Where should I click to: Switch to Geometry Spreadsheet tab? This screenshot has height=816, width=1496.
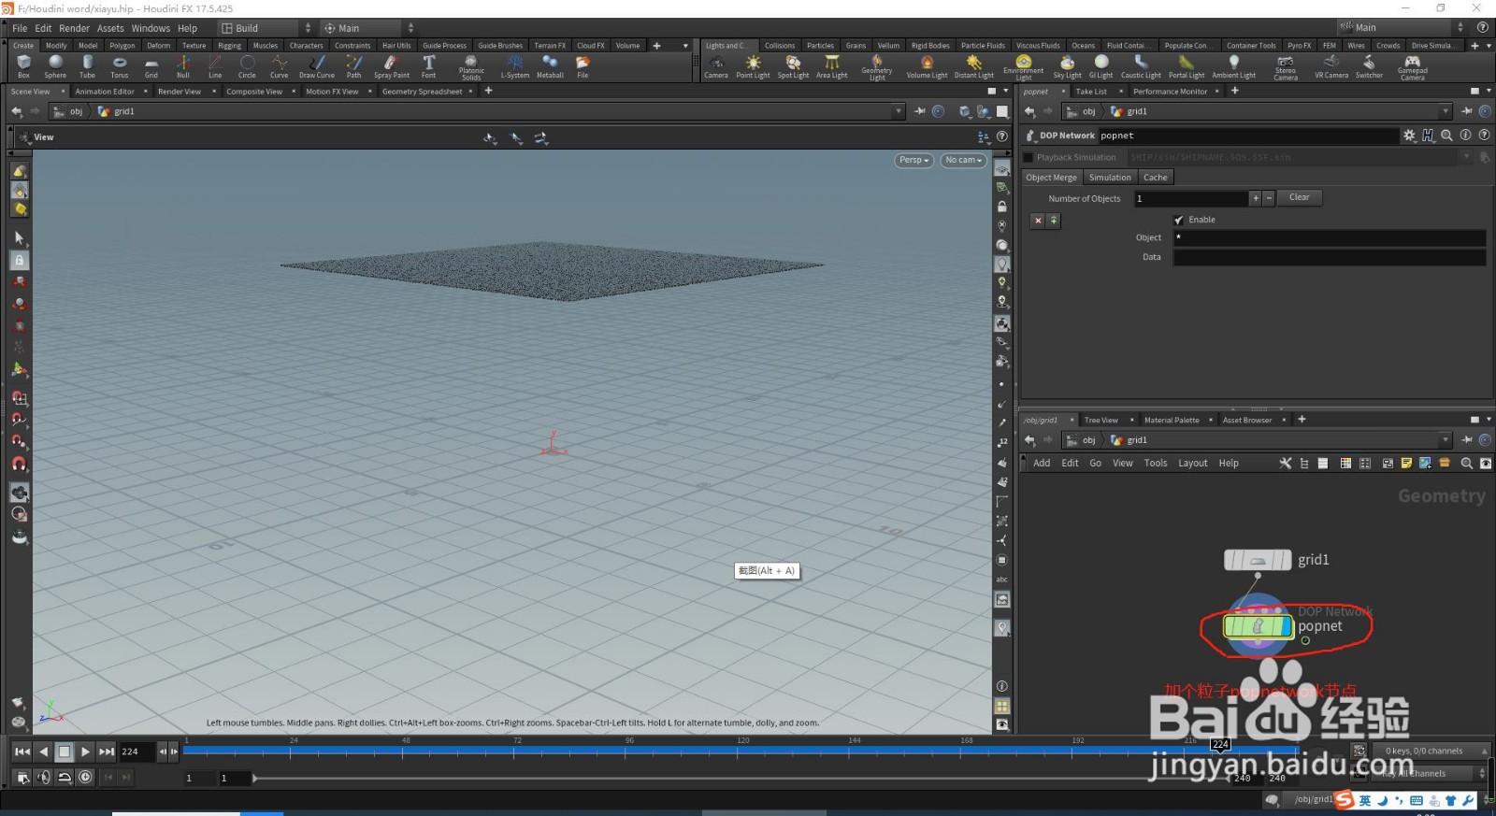click(422, 92)
